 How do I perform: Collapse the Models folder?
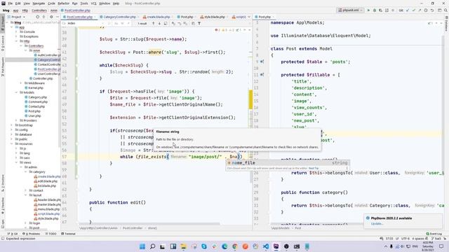point(16,92)
